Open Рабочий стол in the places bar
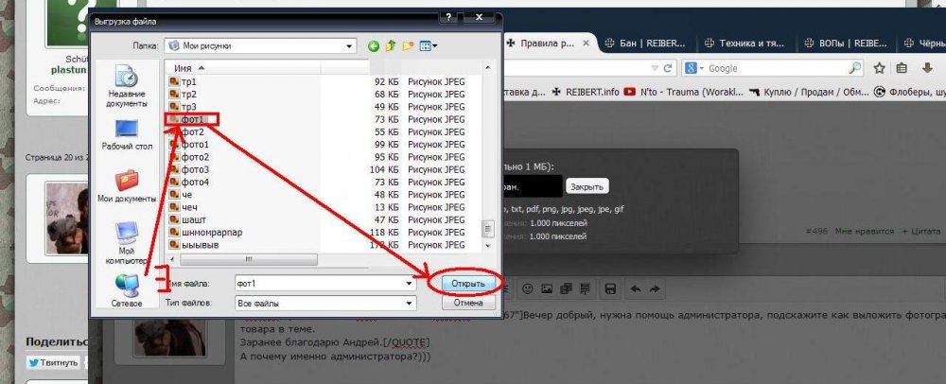946x384 pixels. click(x=127, y=134)
